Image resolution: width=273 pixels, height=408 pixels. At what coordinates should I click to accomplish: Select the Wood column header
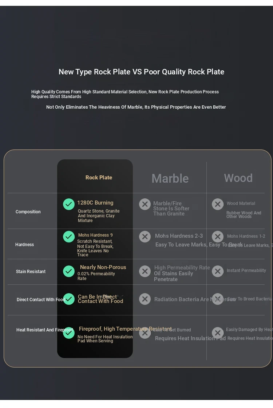pos(238,178)
